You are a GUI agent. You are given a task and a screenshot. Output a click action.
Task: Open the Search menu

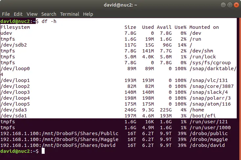[x=49, y=14]
